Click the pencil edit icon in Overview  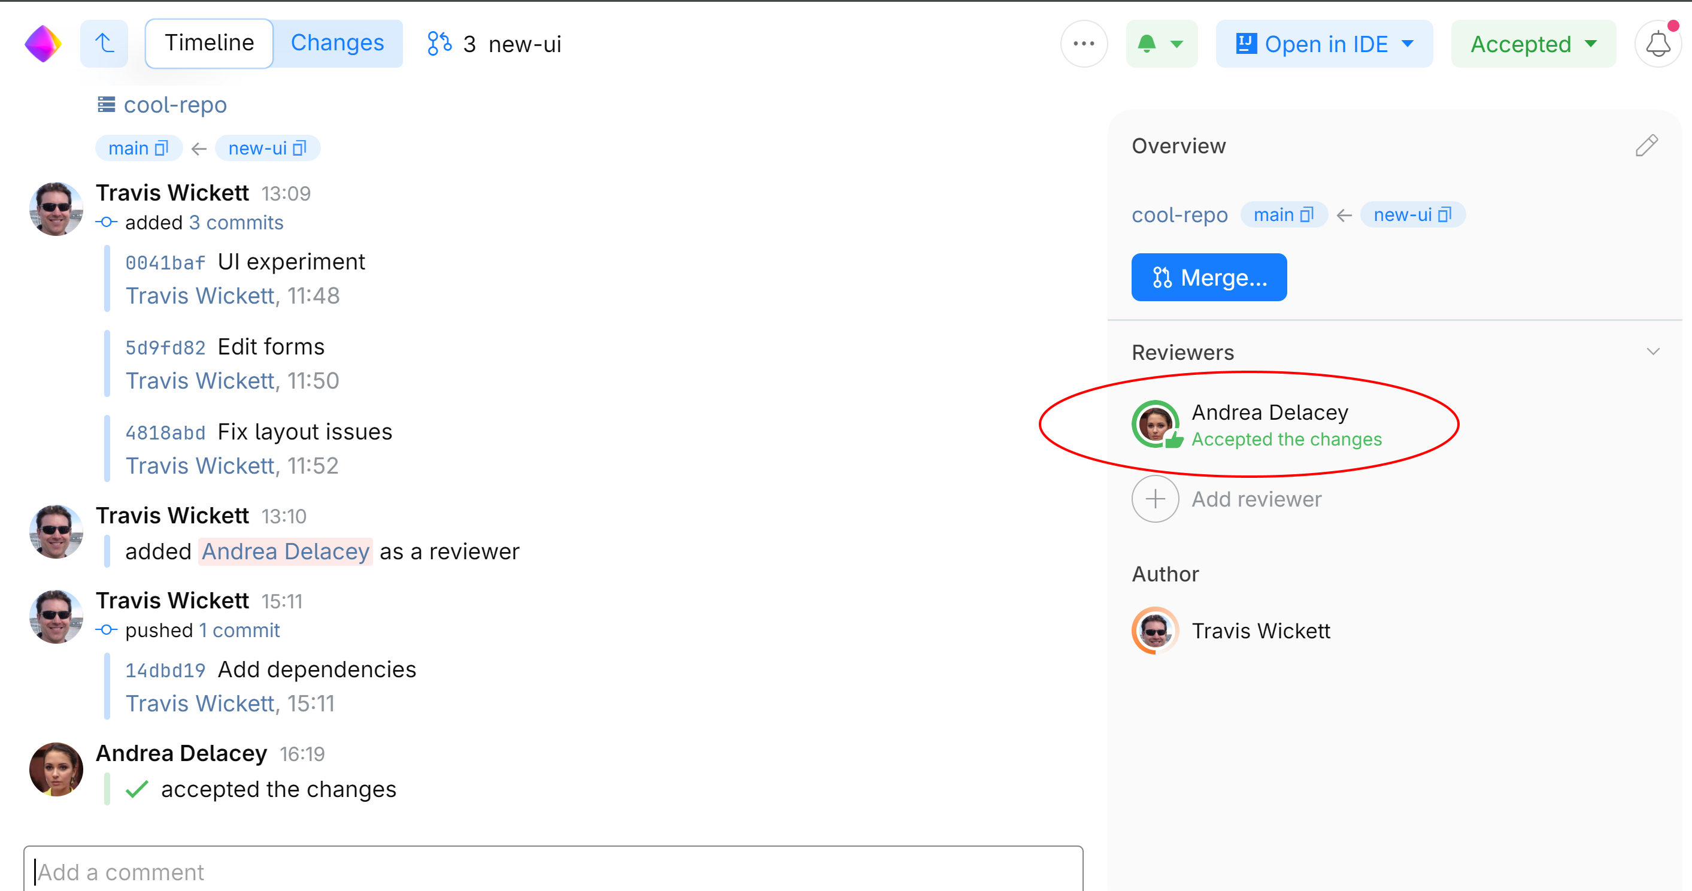(1646, 146)
